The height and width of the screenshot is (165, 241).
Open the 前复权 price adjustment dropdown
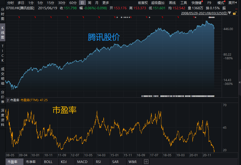[143, 3]
